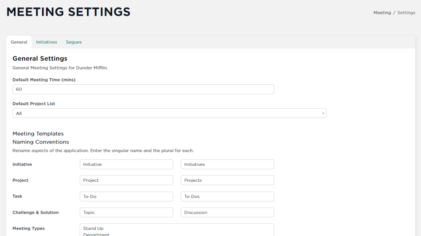Click the Meeting Templates heading
This screenshot has width=421, height=236.
[38, 134]
